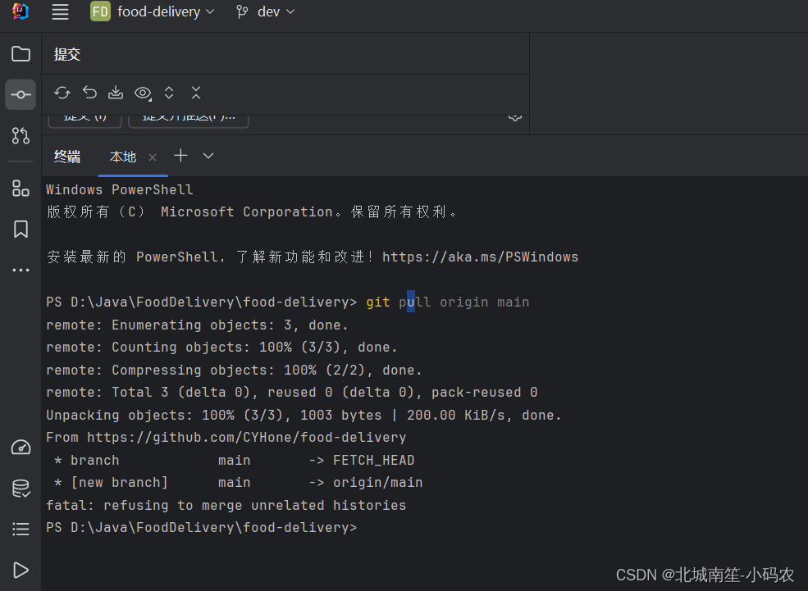Open the view options eye icon
Image resolution: width=808 pixels, height=591 pixels.
point(143,93)
